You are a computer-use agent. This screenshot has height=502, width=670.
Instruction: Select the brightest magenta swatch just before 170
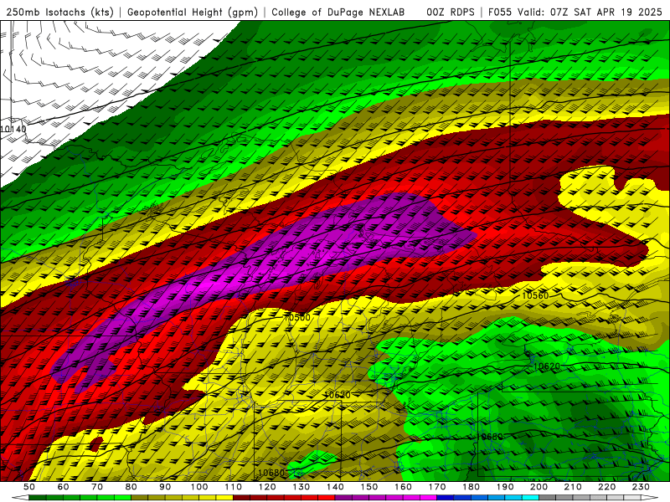point(428,498)
